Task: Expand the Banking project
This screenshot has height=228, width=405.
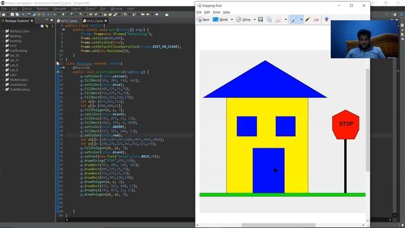Action: 3,36
